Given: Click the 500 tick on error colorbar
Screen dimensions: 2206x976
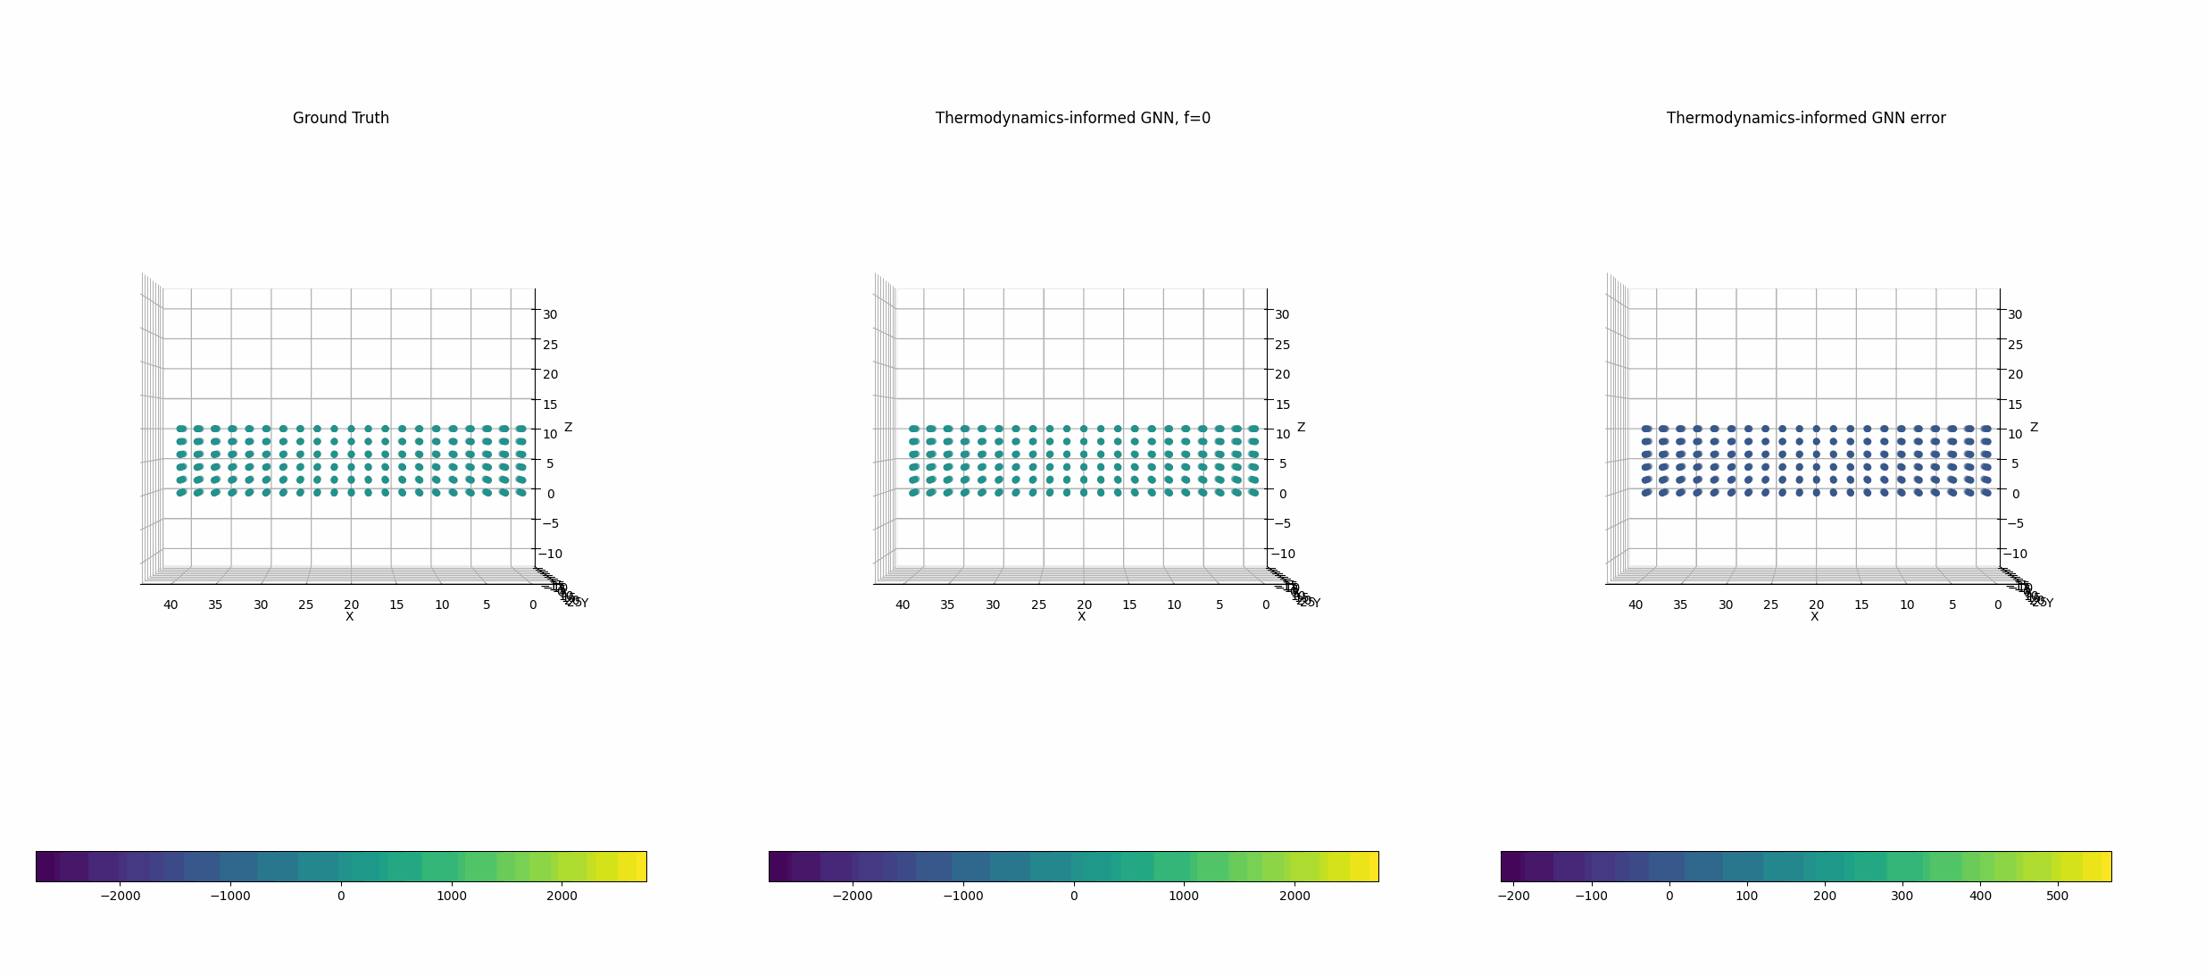Looking at the screenshot, I should tap(2057, 896).
